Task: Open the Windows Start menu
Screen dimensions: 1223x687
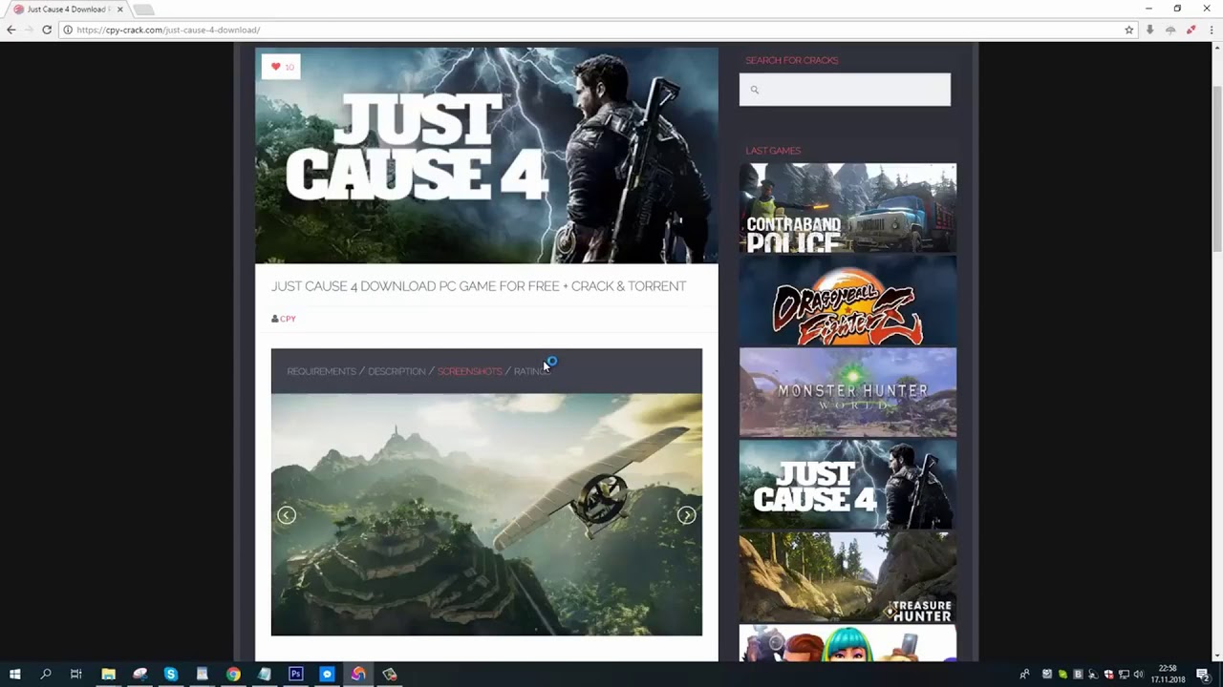Action: [14, 675]
